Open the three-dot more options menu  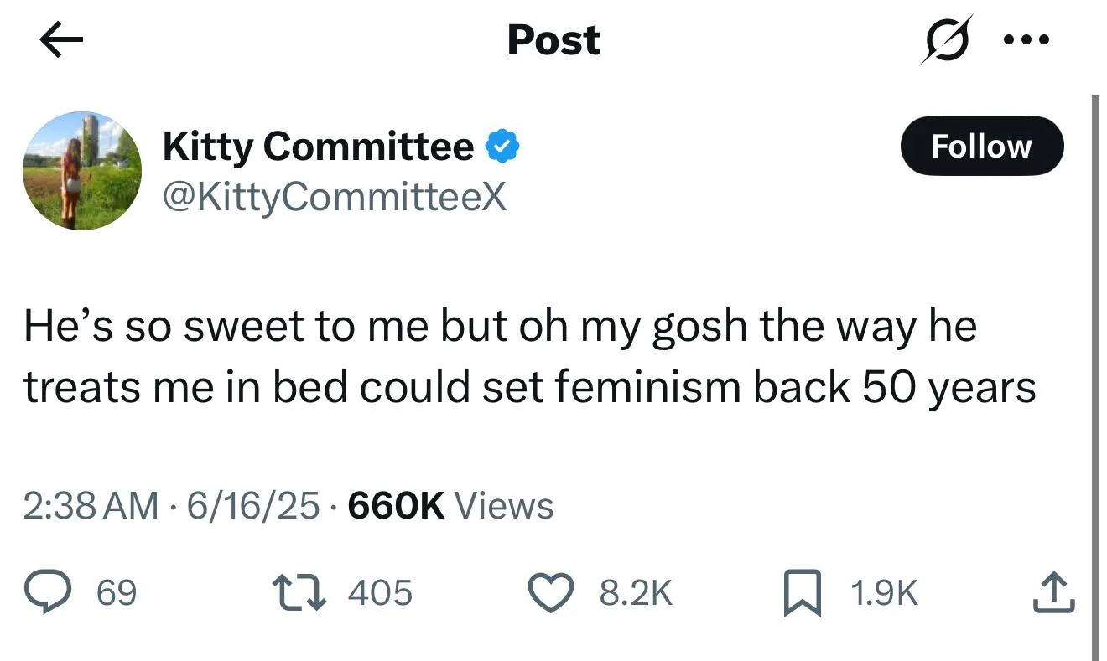pyautogui.click(x=1025, y=39)
